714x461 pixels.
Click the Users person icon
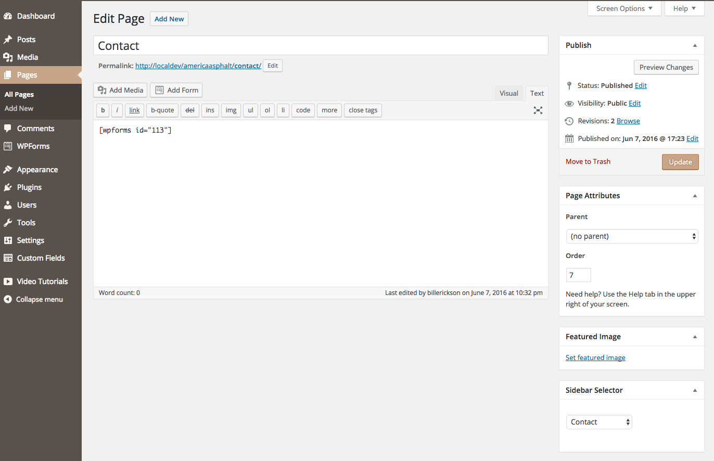[x=8, y=205]
